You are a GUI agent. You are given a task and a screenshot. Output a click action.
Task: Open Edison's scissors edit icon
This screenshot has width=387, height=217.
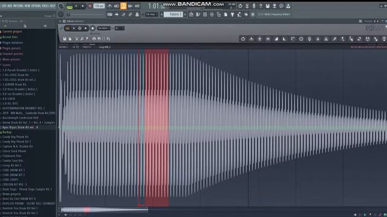pyautogui.click(x=77, y=39)
